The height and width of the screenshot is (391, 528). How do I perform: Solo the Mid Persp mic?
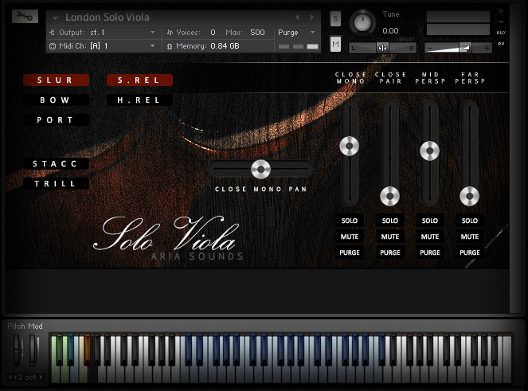[430, 221]
